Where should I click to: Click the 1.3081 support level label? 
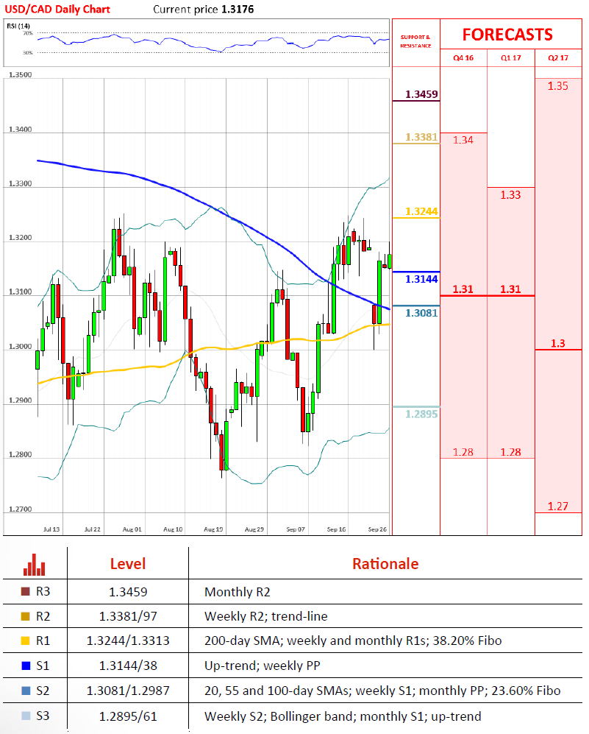pyautogui.click(x=421, y=313)
